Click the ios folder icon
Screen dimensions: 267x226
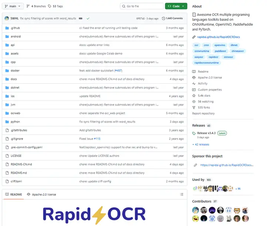pyautogui.click(x=7, y=96)
